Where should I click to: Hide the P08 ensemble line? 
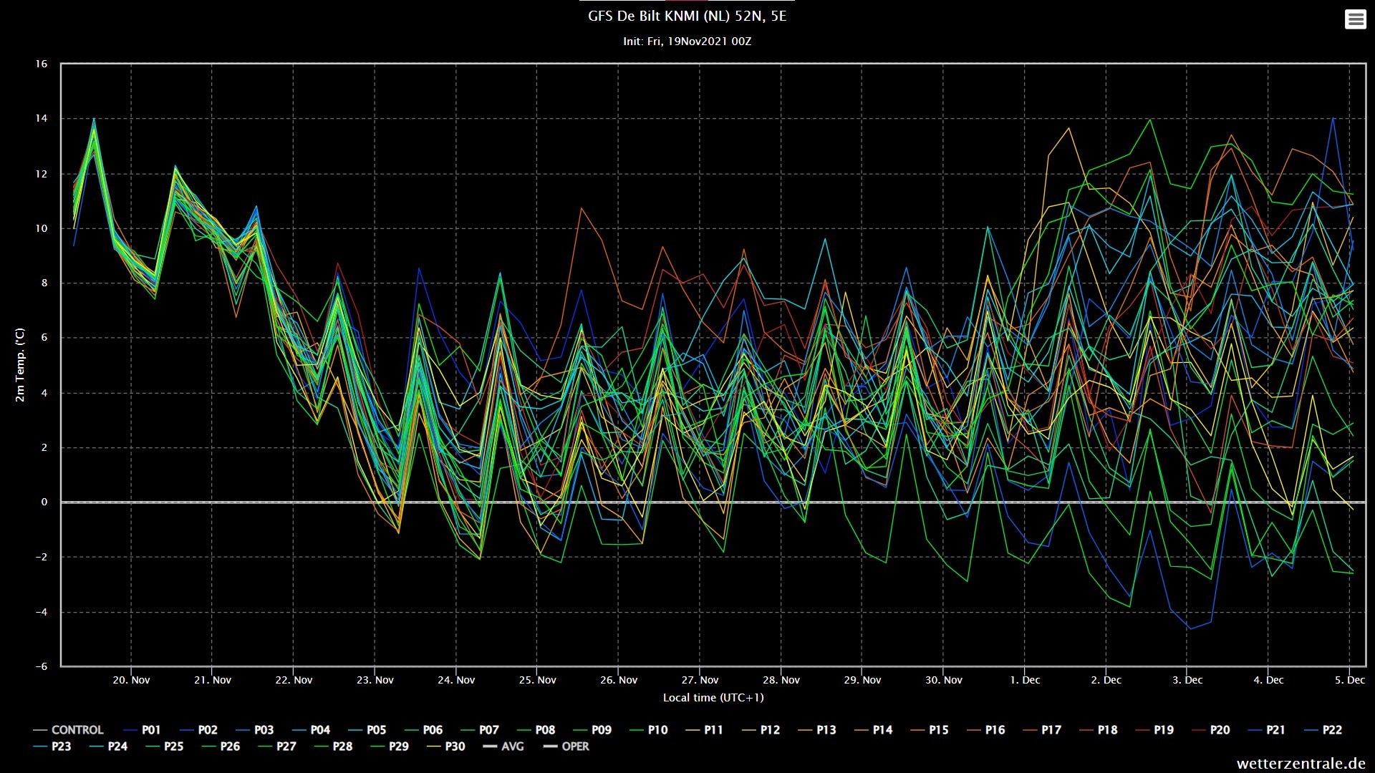click(536, 730)
